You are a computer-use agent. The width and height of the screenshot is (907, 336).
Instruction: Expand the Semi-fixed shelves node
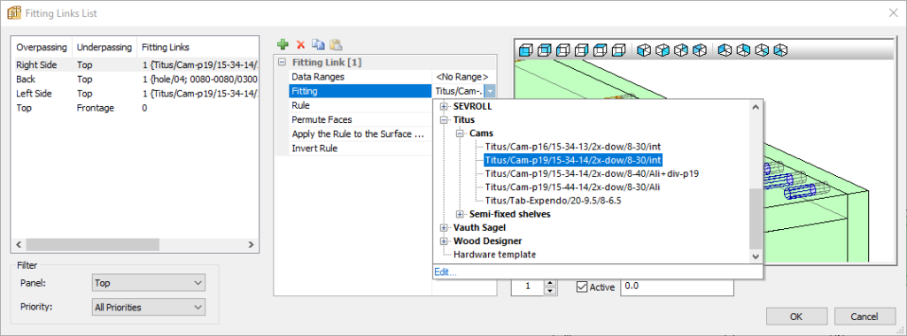(461, 214)
